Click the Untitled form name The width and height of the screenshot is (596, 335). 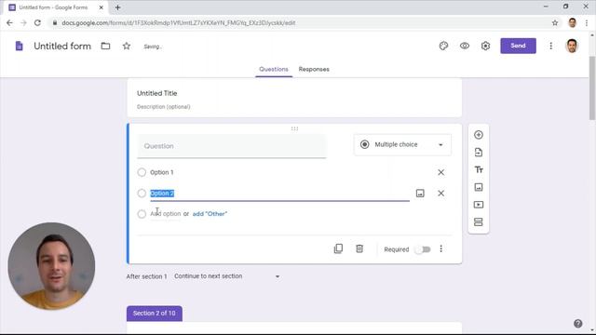pyautogui.click(x=62, y=46)
